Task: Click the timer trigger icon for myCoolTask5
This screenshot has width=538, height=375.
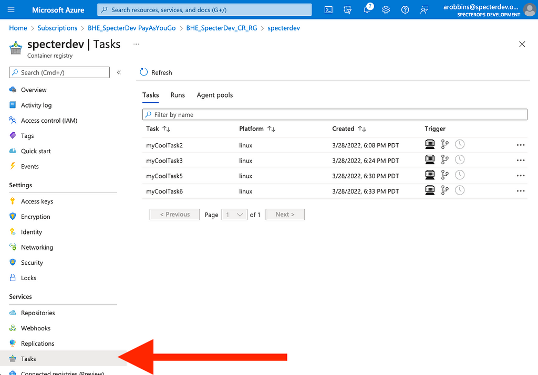Action: pos(460,175)
